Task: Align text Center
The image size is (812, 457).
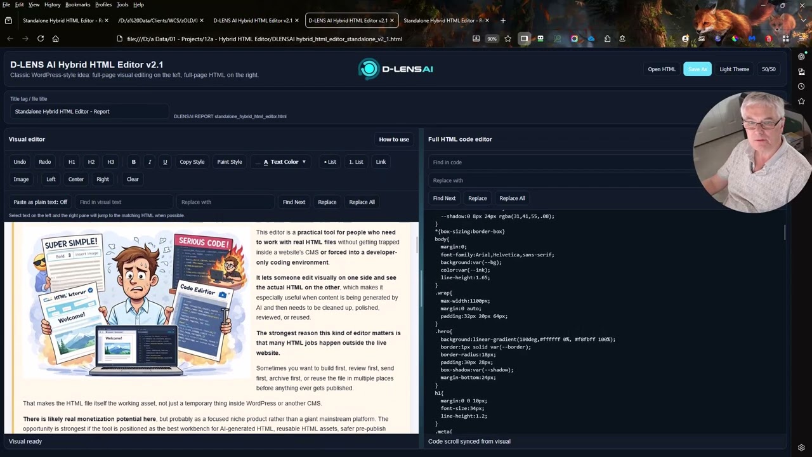Action: click(x=75, y=179)
